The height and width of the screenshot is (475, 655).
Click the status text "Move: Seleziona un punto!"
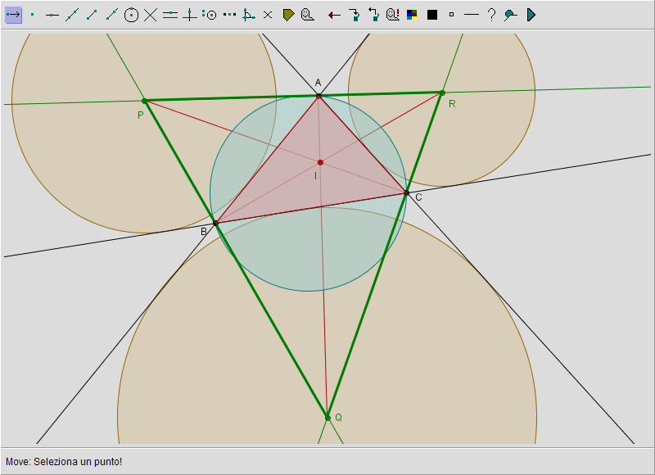click(64, 462)
